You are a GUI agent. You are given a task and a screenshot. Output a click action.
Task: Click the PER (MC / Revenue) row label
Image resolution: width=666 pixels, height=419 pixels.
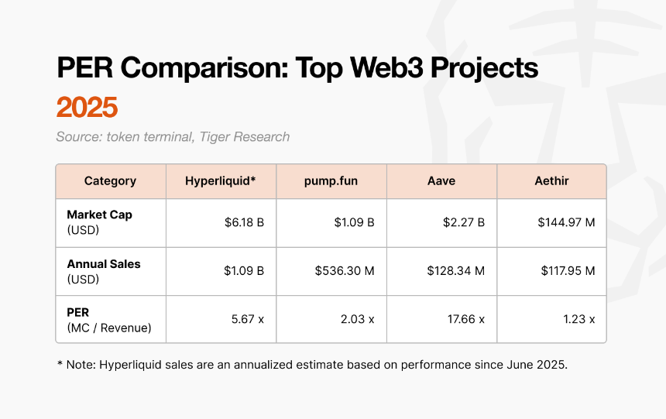coord(111,320)
